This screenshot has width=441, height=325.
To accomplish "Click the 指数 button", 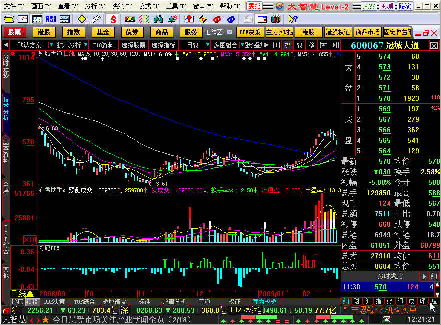I will pyautogui.click(x=74, y=32).
